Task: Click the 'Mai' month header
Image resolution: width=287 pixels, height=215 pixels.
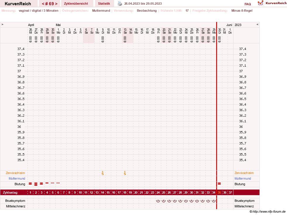Action: pyautogui.click(x=58, y=25)
